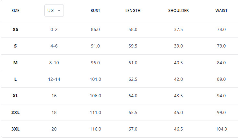Click the LENGTH column header
The image size is (238, 138).
pos(133,11)
